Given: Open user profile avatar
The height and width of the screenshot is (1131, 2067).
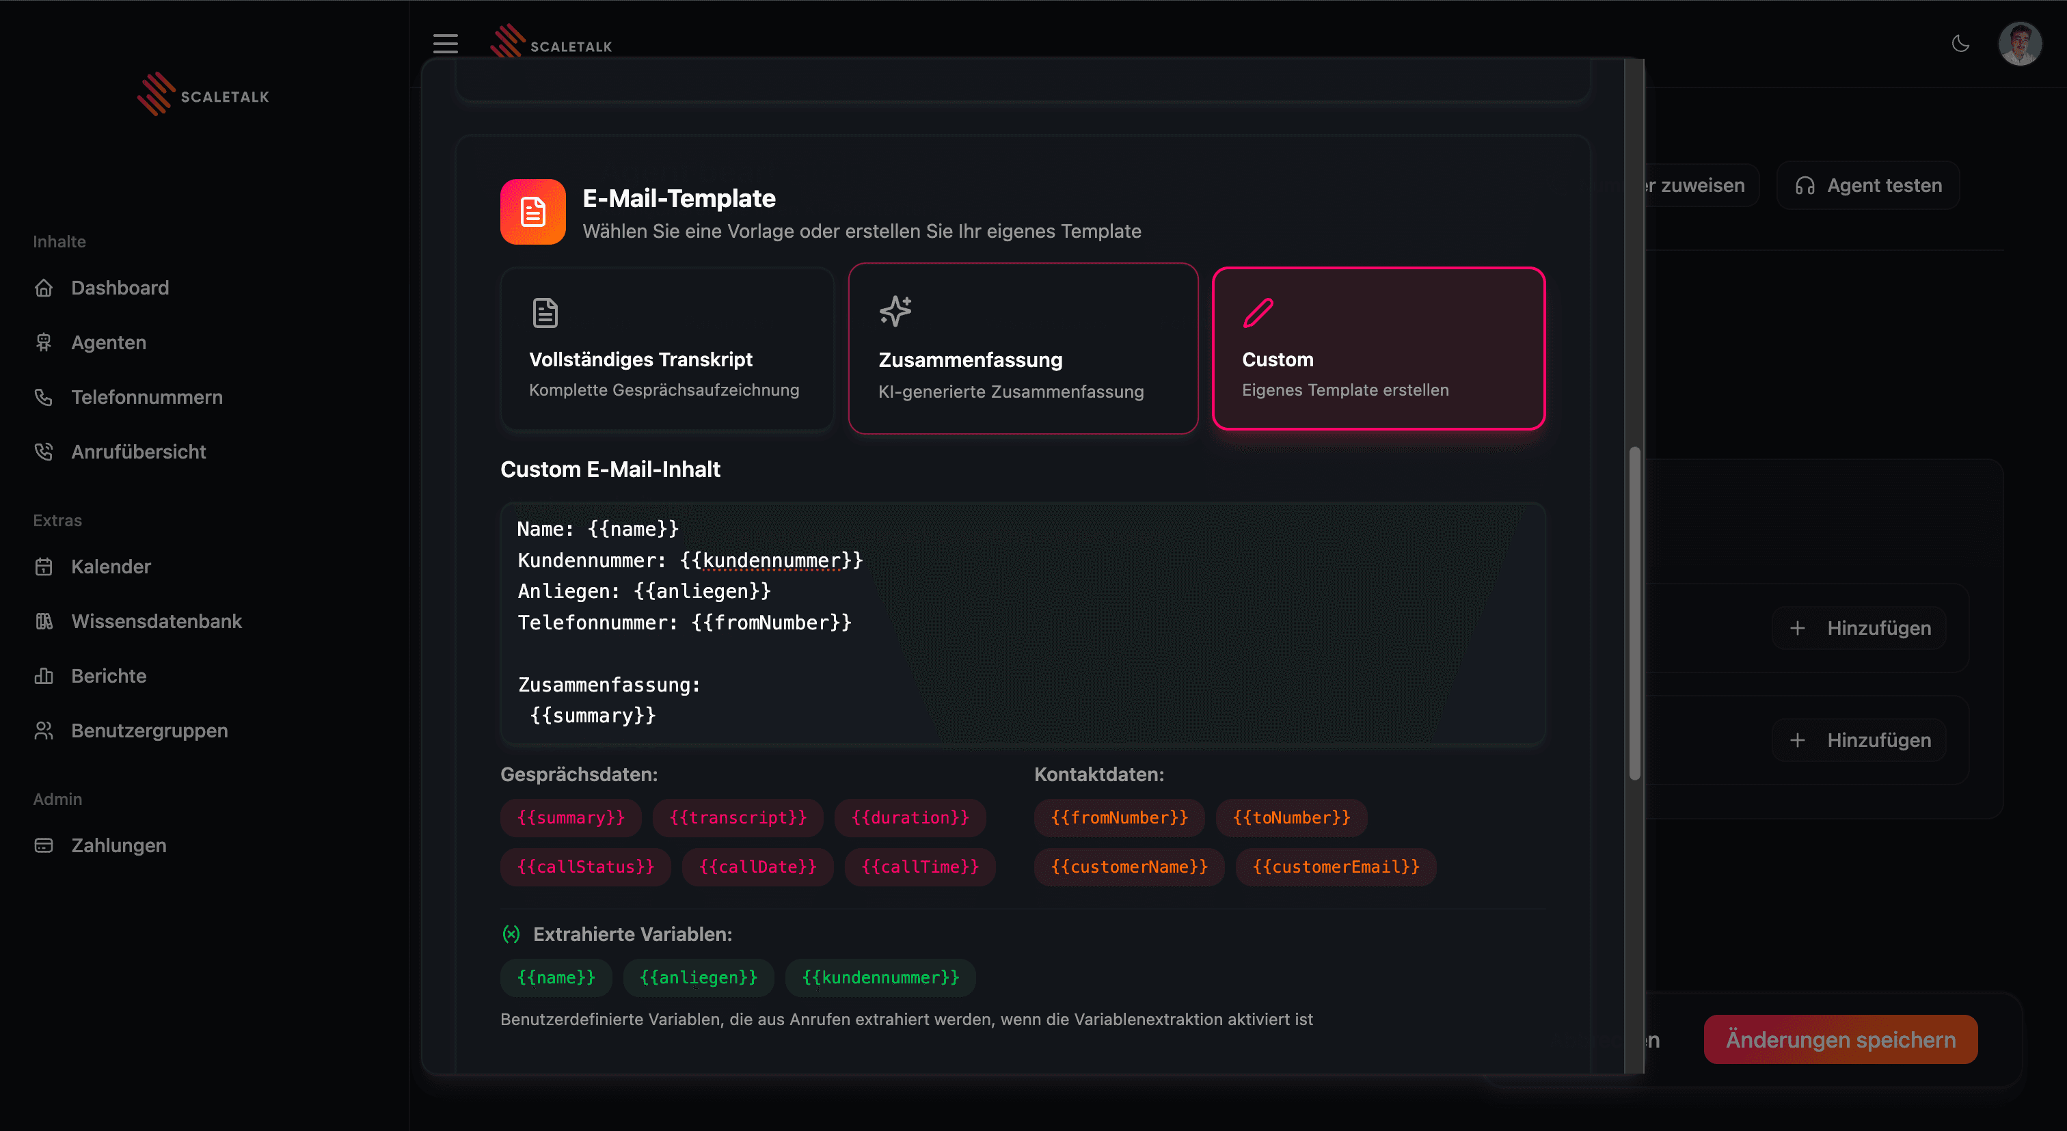Looking at the screenshot, I should [x=2020, y=43].
